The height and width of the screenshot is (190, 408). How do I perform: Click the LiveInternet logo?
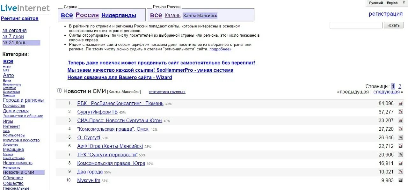coord(25,8)
